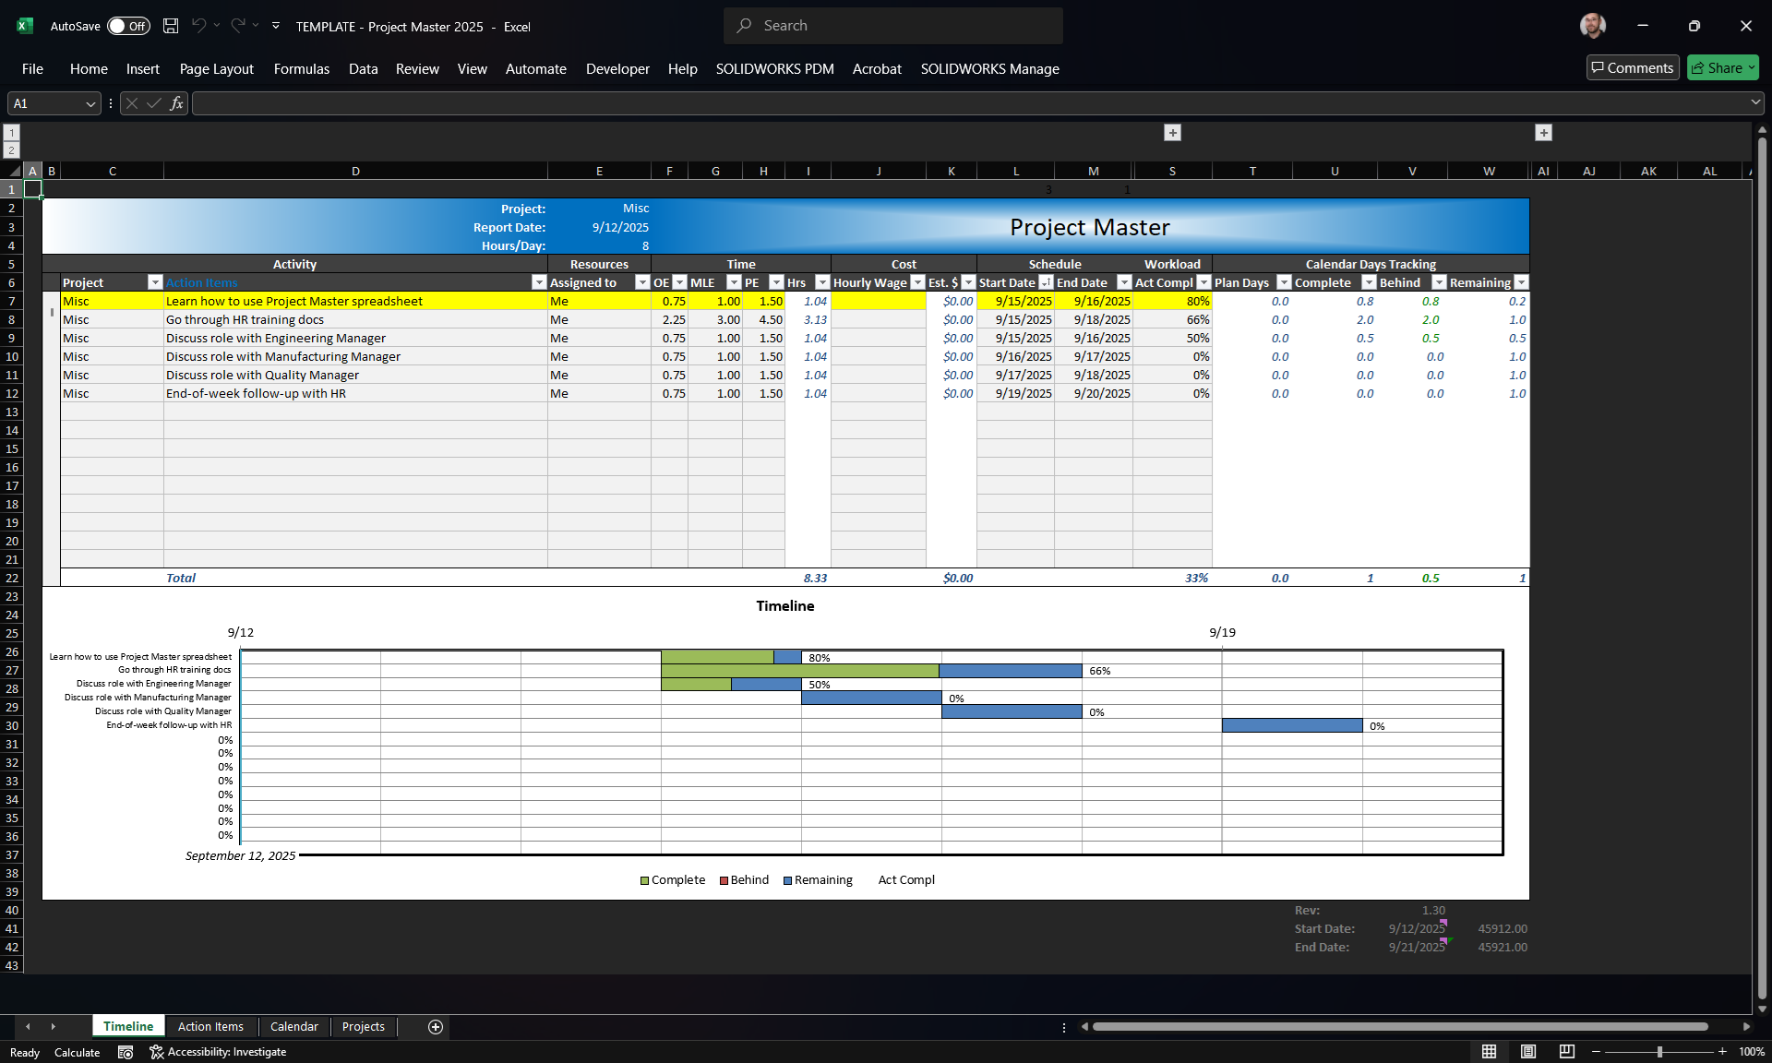Image resolution: width=1772 pixels, height=1063 pixels.
Task: Open the Assigned to filter dropdown
Action: (642, 282)
